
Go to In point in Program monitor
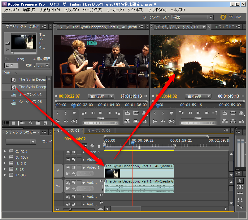tap(155, 121)
